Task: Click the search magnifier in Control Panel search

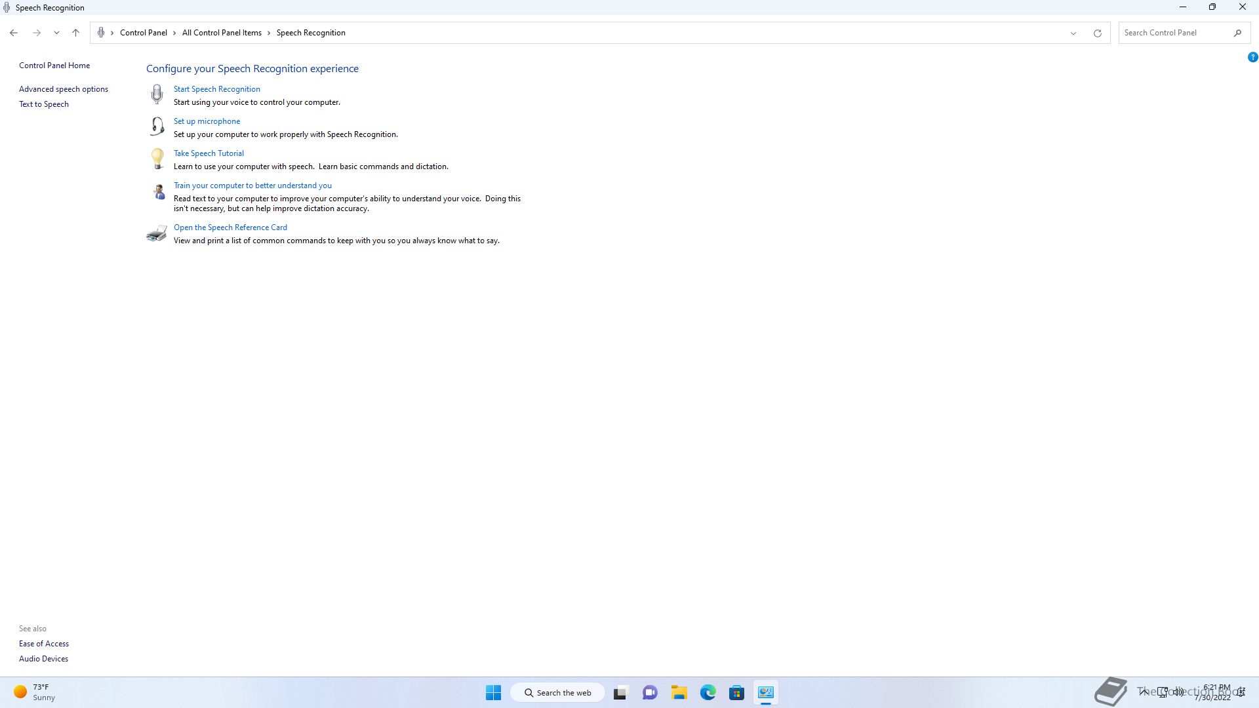Action: pyautogui.click(x=1237, y=33)
